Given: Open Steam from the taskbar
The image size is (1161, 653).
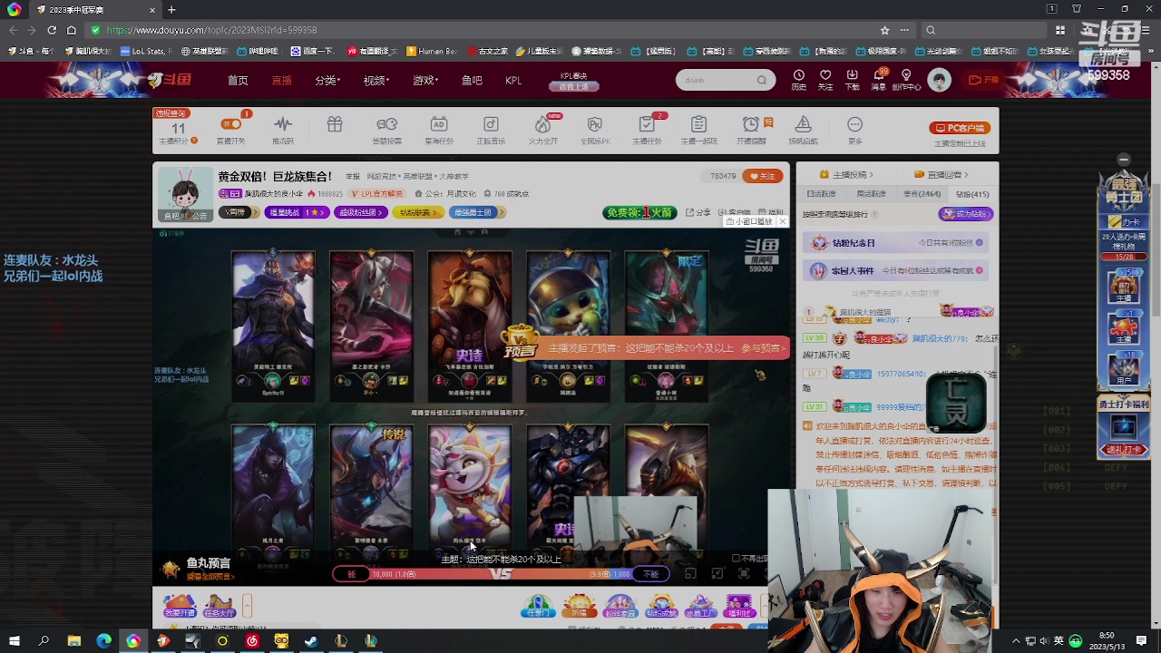Looking at the screenshot, I should pyautogui.click(x=311, y=641).
